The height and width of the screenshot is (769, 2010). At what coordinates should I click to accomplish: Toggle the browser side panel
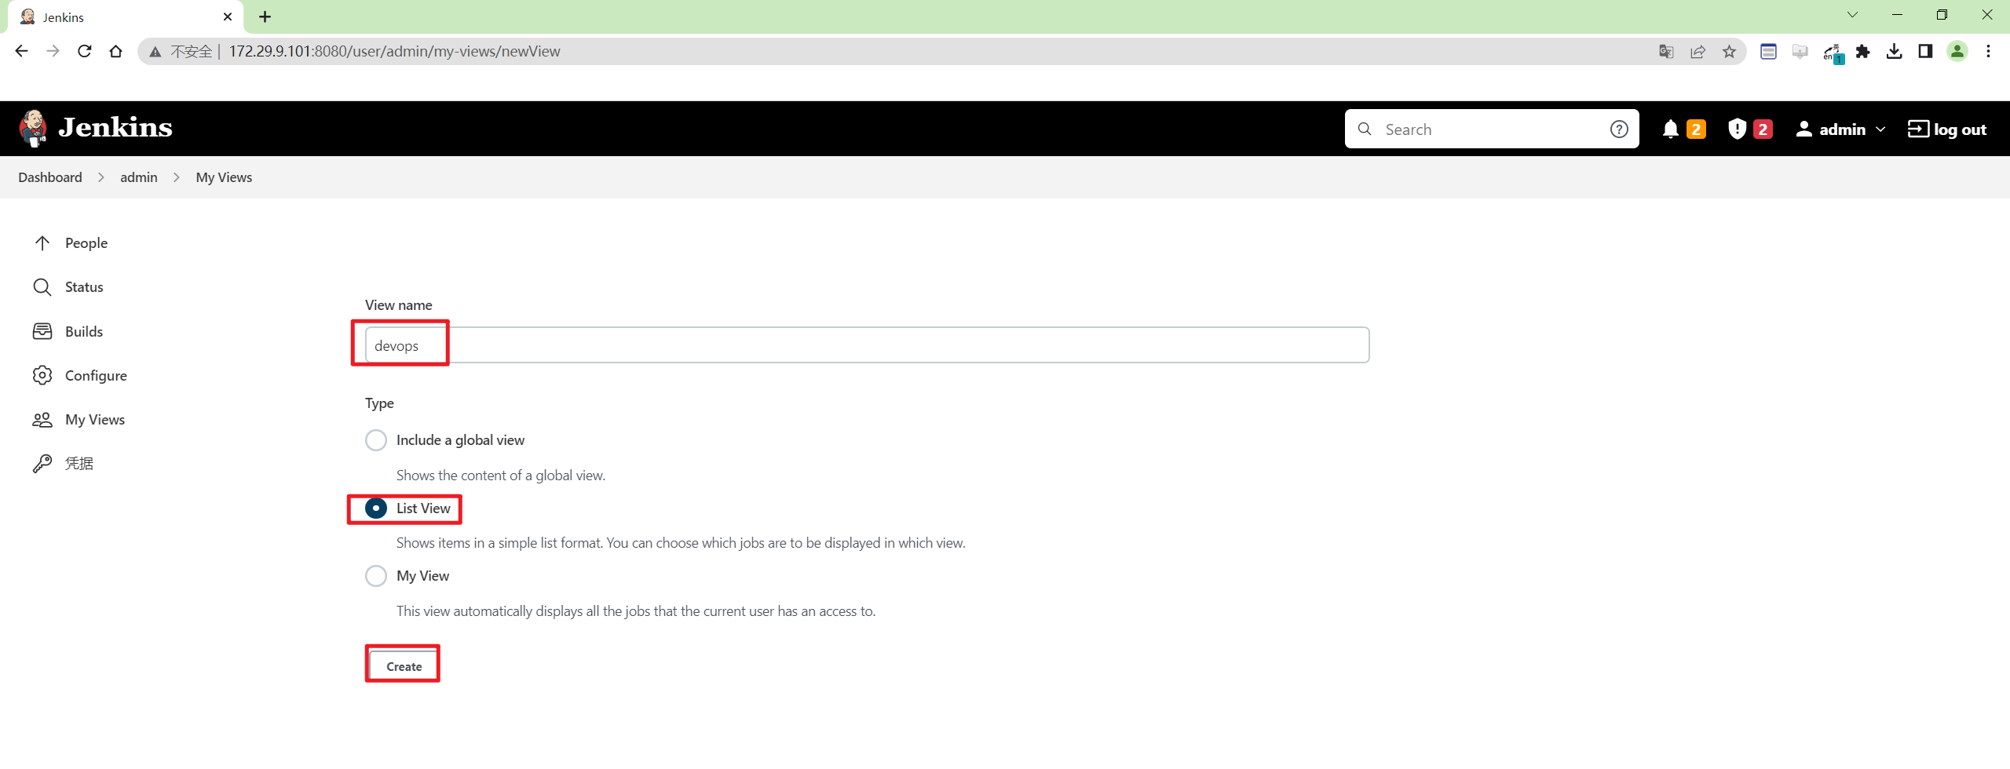pyautogui.click(x=1925, y=52)
